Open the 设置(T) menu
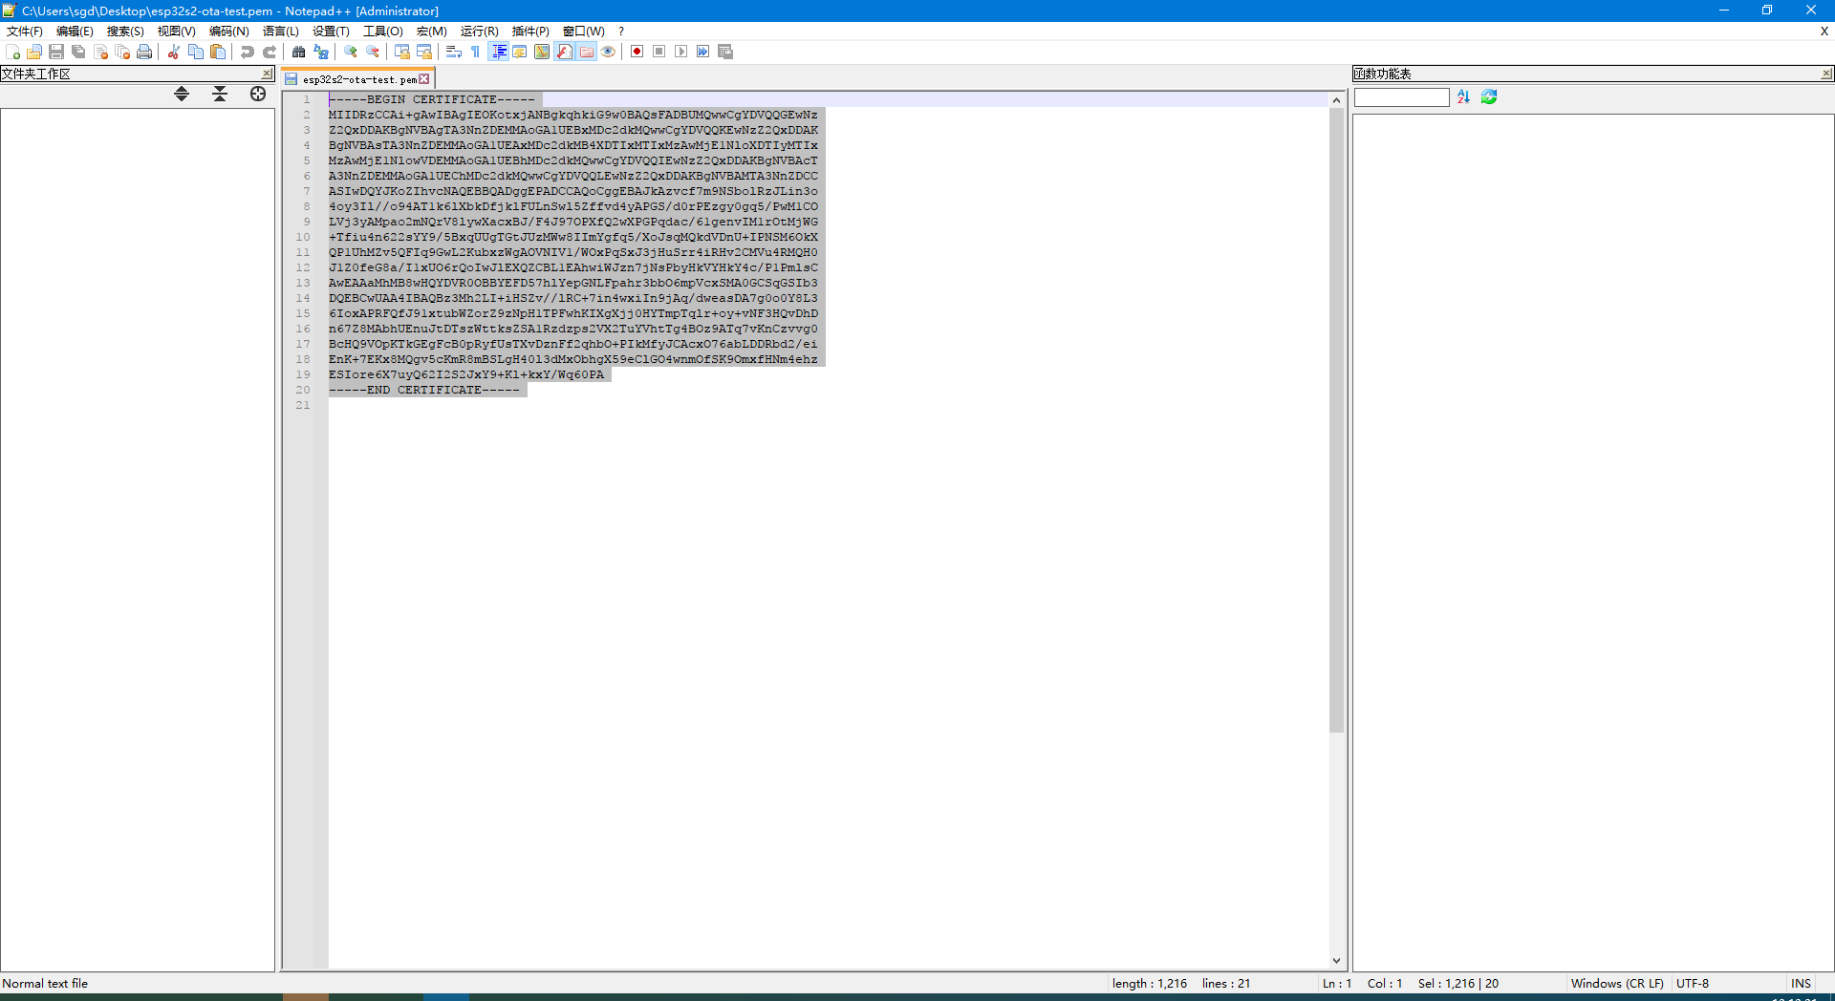The height and width of the screenshot is (1001, 1835). (x=331, y=32)
